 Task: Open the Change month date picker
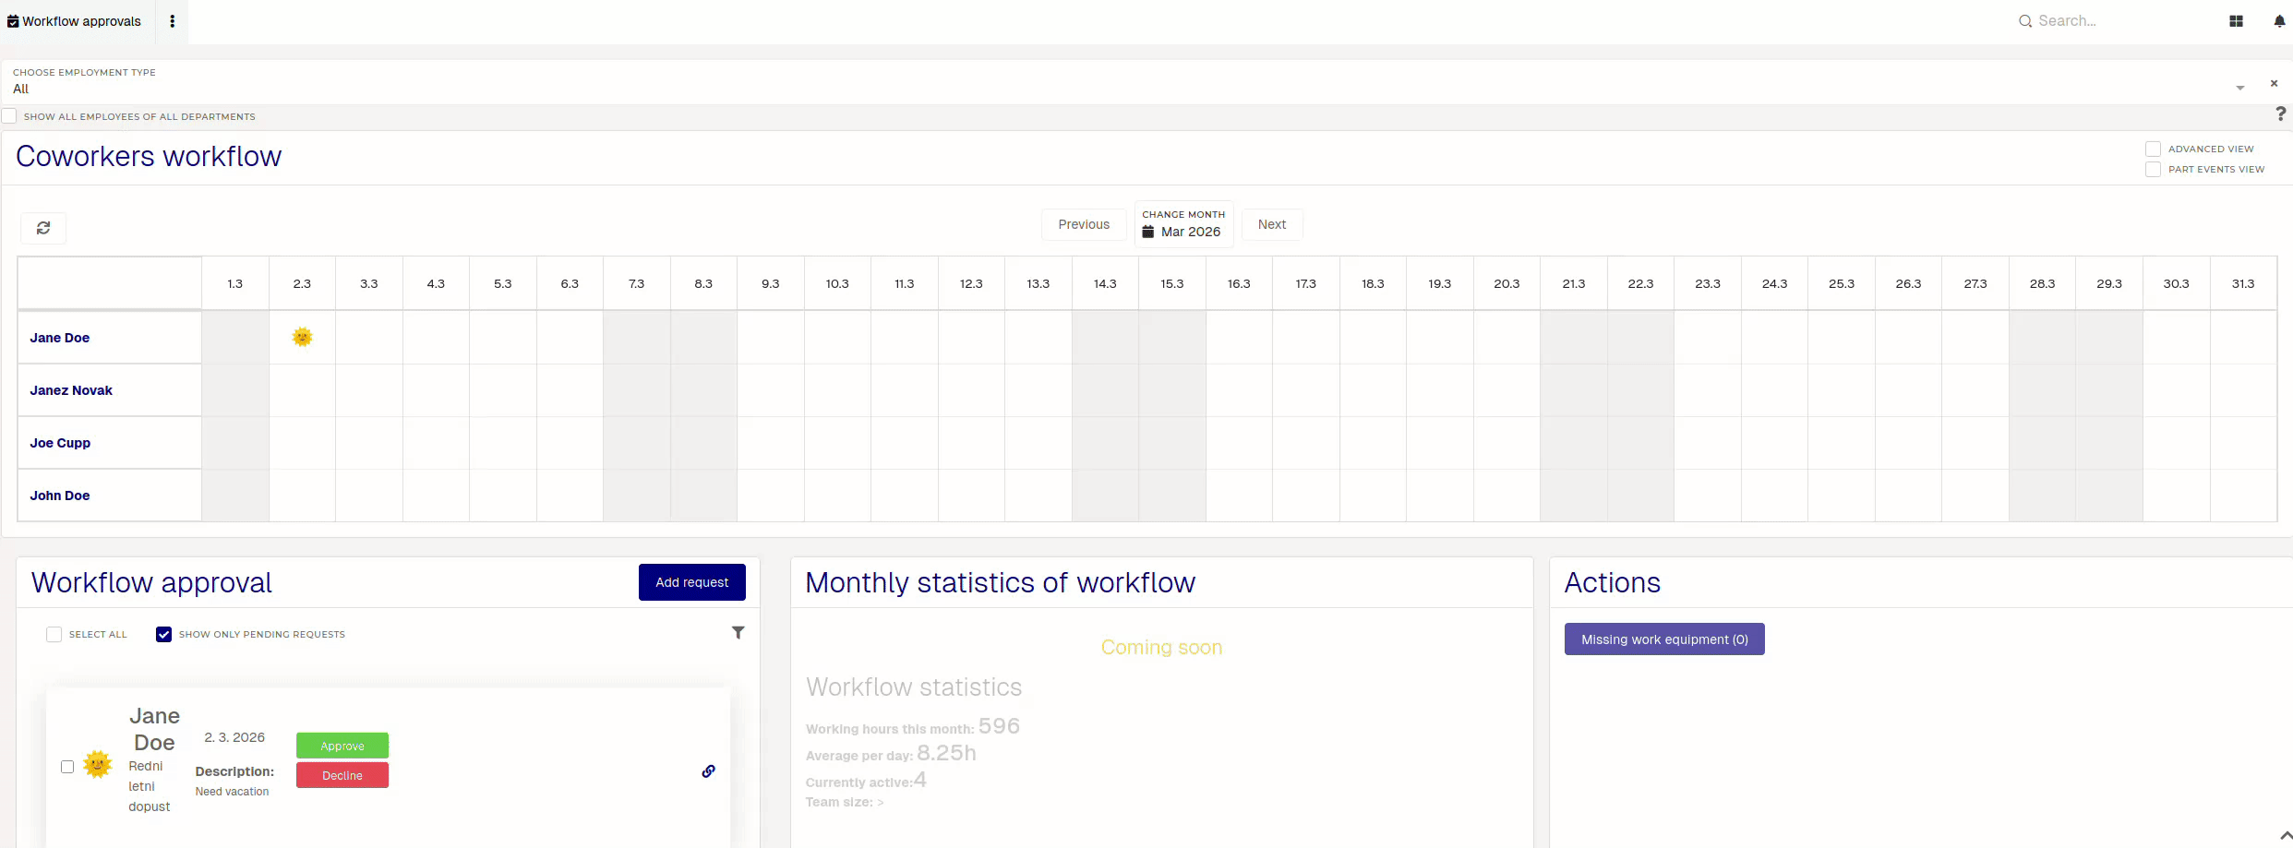point(1183,224)
